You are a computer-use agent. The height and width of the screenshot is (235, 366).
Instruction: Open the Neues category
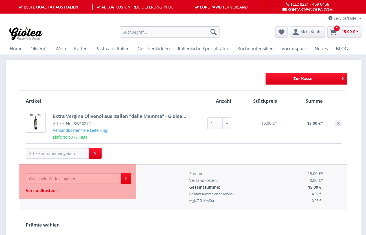[x=321, y=49]
